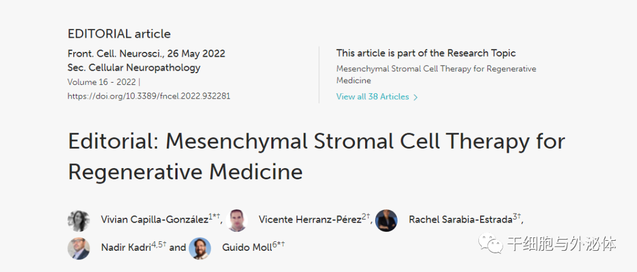Viewport: 637px width, 272px height.
Task: Open the Mesenchymal Stromal Cell Therapy research topic link
Action: click(x=436, y=75)
